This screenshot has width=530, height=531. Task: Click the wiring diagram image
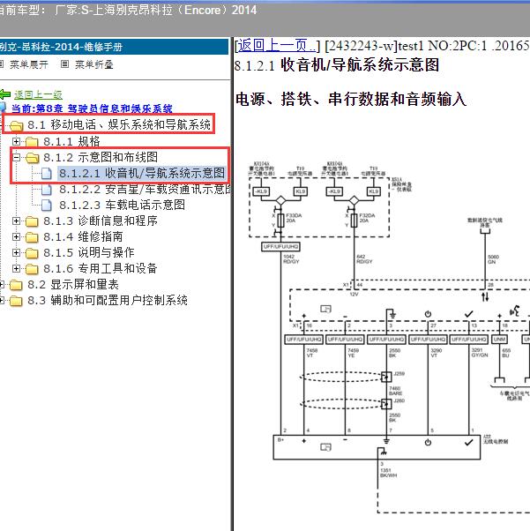[x=390, y=337]
